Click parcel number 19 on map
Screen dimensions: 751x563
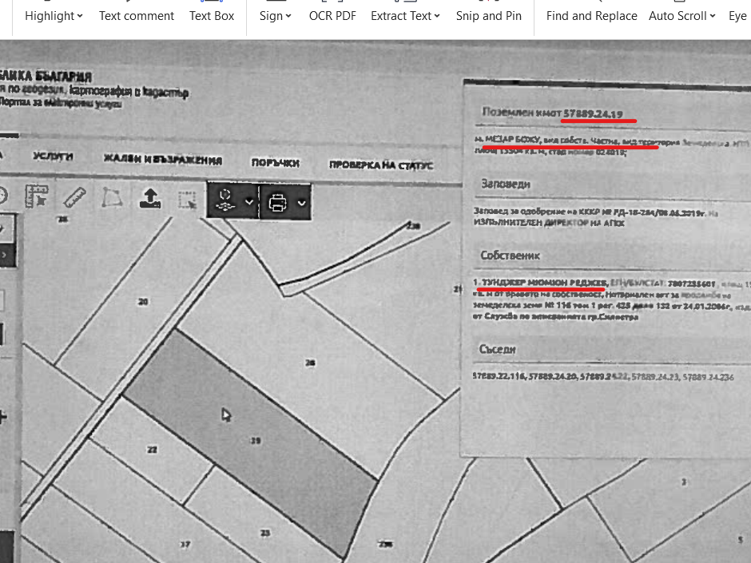(x=256, y=440)
